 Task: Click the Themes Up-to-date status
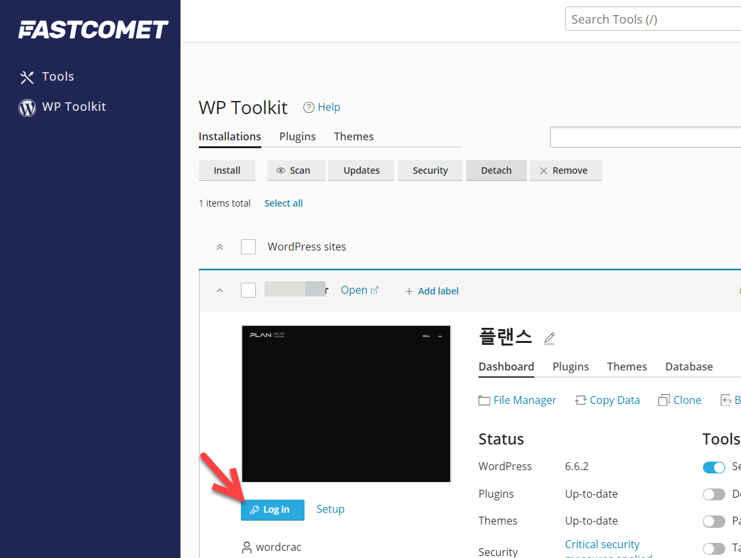coord(591,521)
